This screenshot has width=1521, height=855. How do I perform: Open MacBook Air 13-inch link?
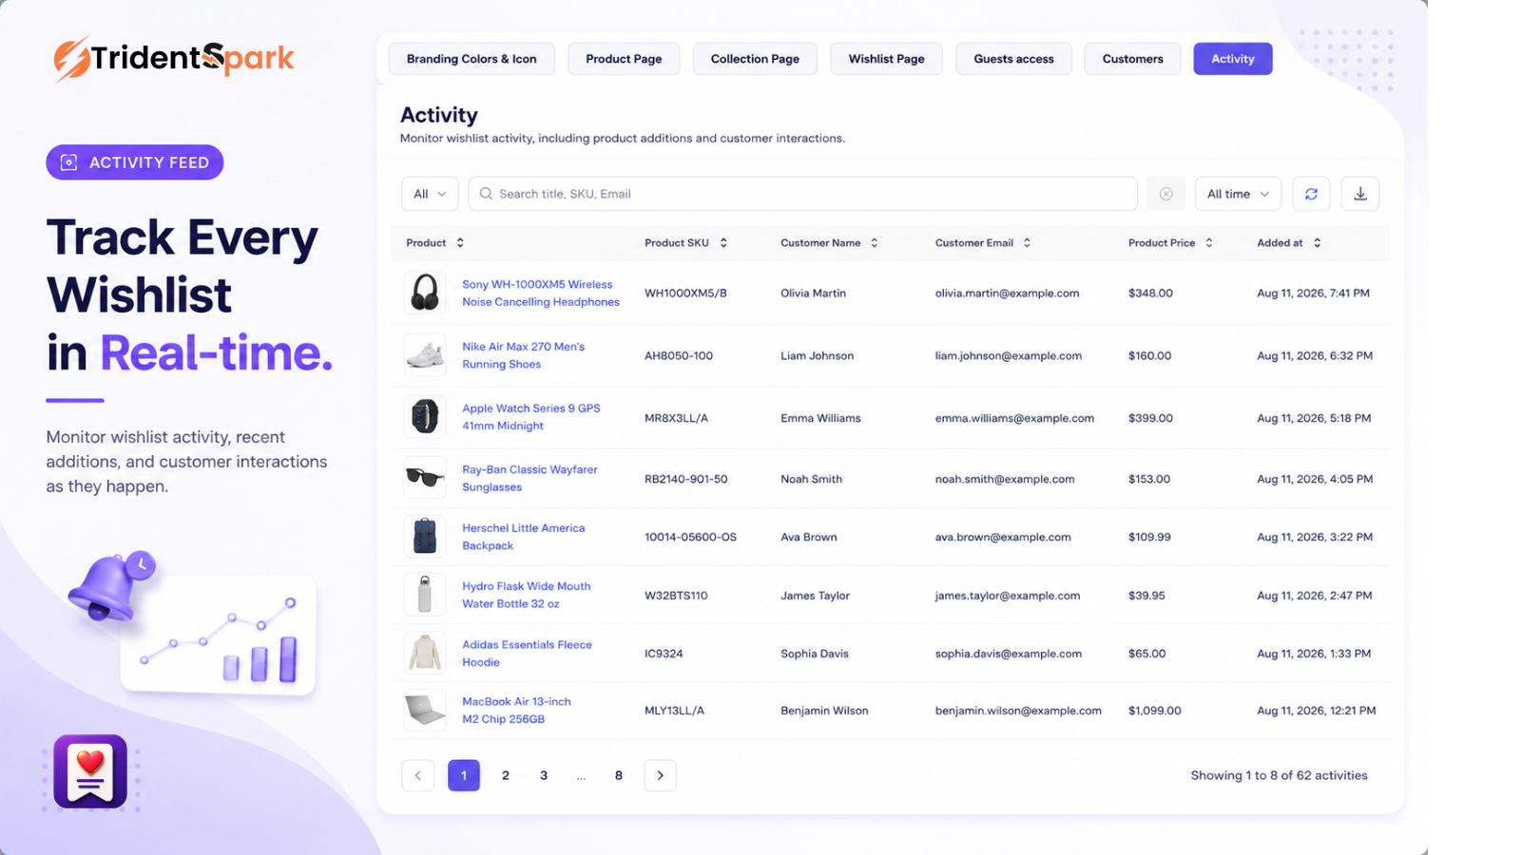click(x=516, y=711)
